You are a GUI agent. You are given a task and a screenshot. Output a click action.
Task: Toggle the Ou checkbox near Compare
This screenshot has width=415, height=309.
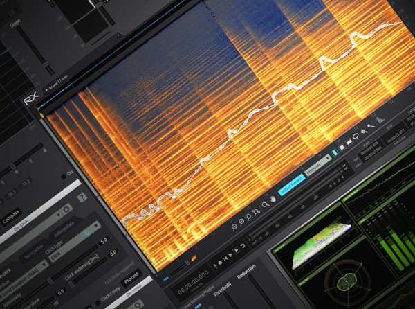tap(64, 177)
